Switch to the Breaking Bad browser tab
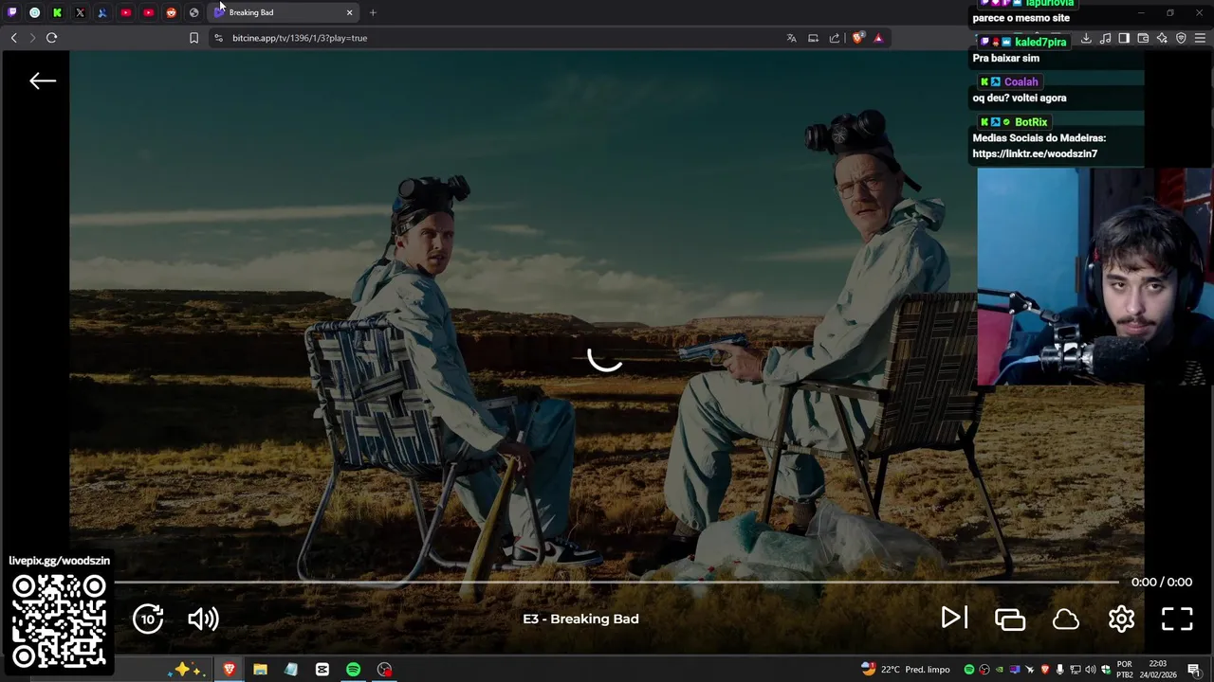 point(283,12)
